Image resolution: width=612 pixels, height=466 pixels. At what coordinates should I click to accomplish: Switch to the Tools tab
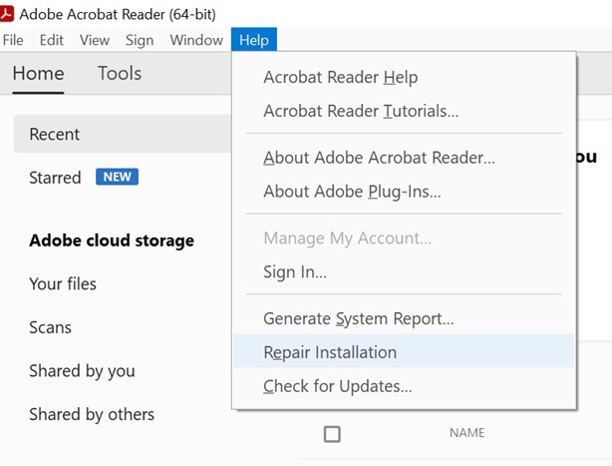click(x=120, y=74)
